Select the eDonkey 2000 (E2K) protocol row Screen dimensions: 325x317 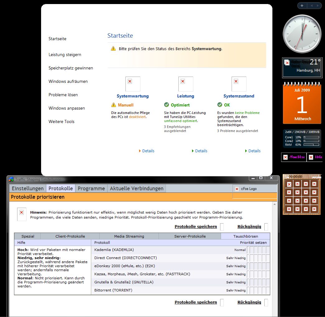pos(181,266)
